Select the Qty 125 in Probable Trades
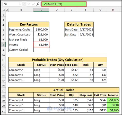The width and height of the screenshot is (122, 115). click(x=100, y=80)
